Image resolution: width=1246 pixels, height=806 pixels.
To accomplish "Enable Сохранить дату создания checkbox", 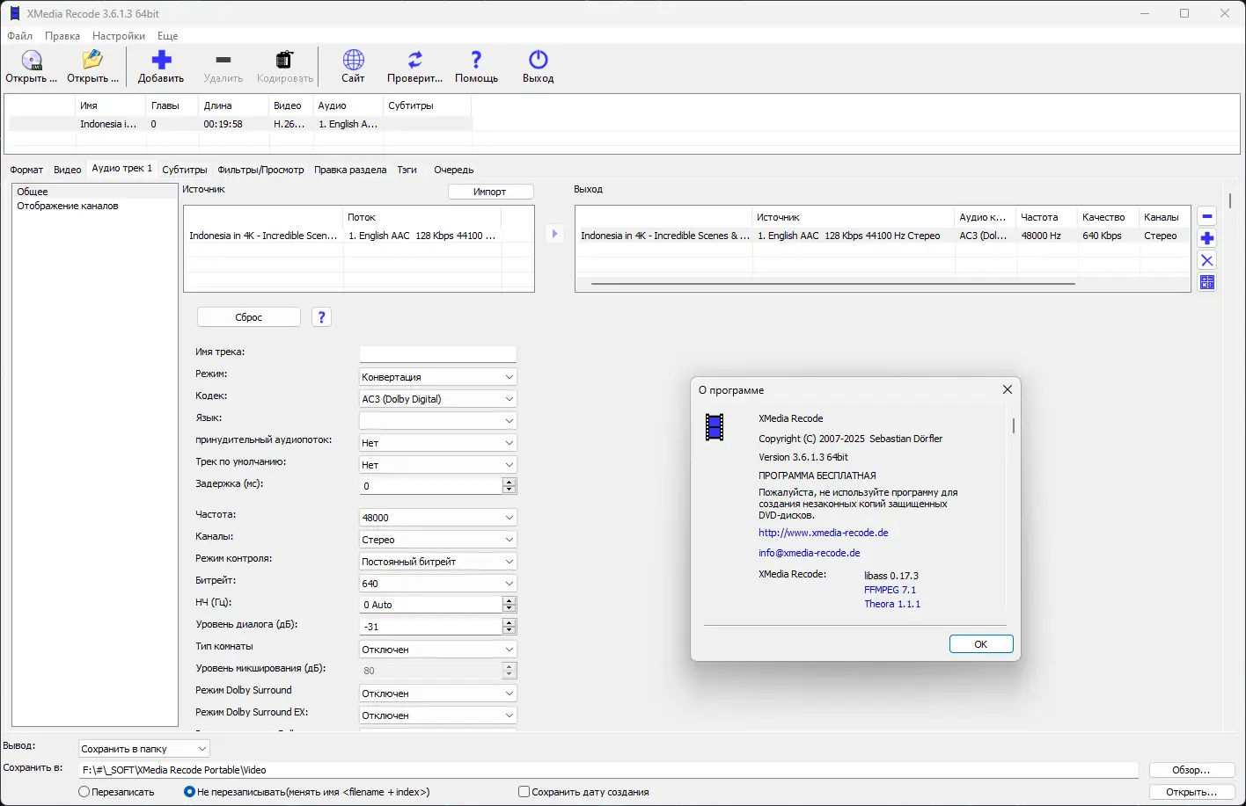I will [524, 792].
